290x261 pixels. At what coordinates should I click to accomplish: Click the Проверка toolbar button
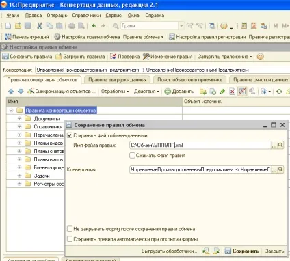pos(124,57)
